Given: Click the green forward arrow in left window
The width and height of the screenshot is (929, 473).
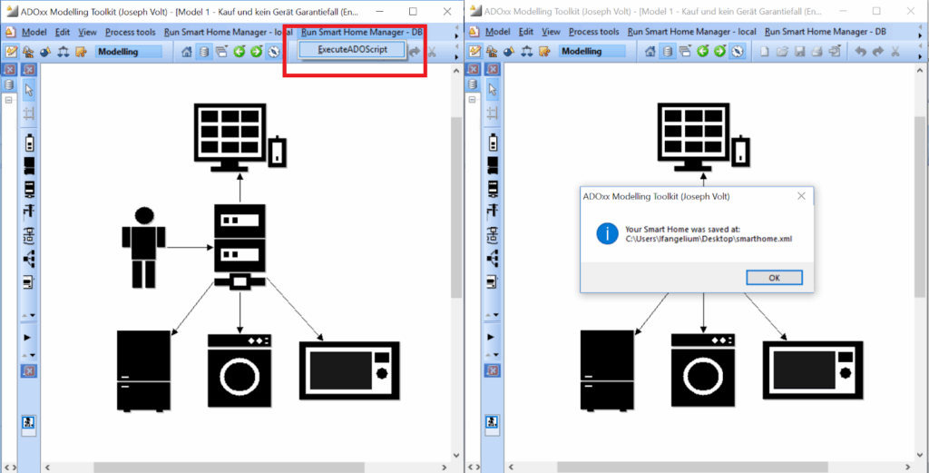Looking at the screenshot, I should (x=256, y=52).
